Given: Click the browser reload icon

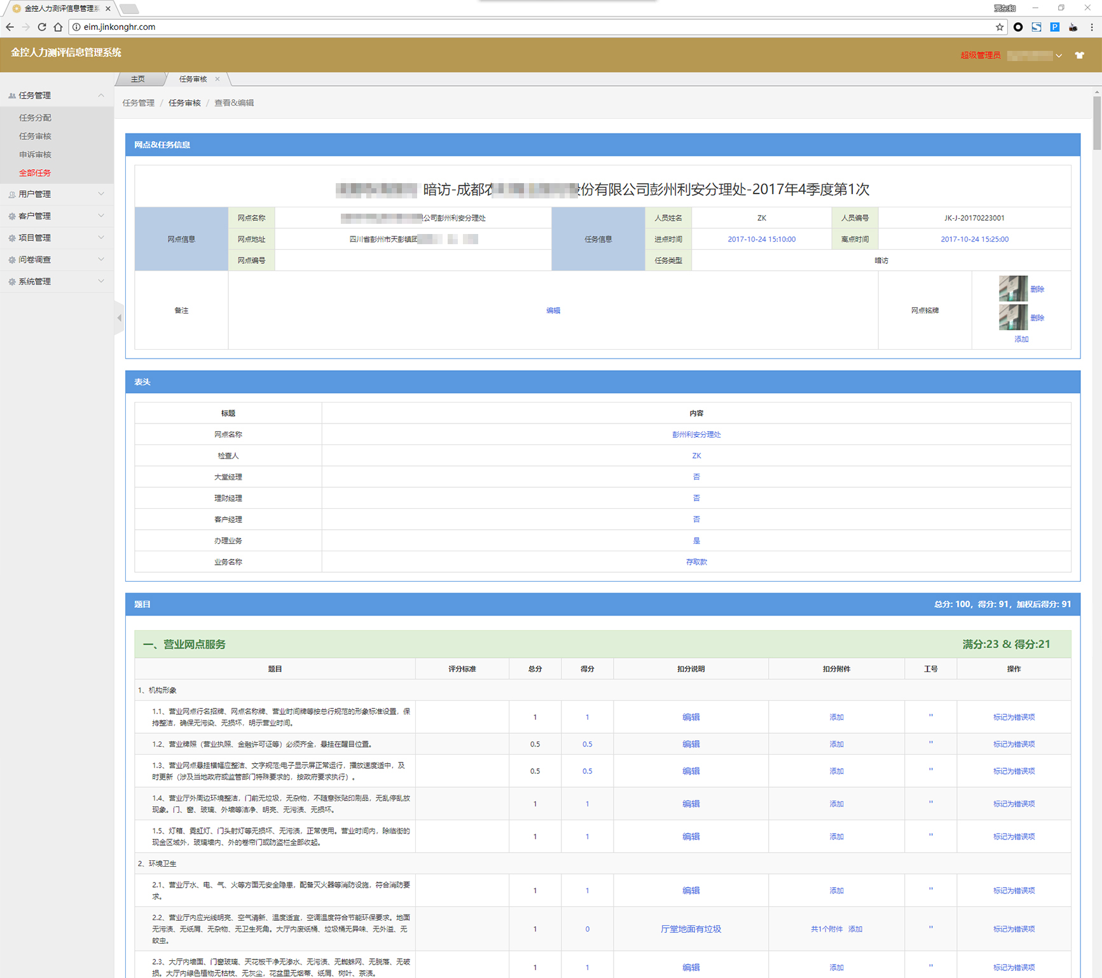Looking at the screenshot, I should click(42, 27).
